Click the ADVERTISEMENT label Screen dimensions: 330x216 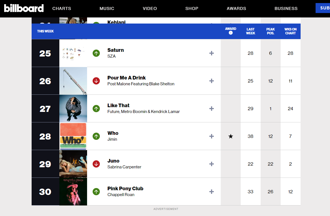coord(166,209)
